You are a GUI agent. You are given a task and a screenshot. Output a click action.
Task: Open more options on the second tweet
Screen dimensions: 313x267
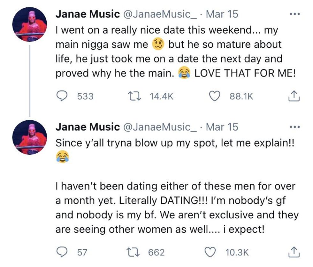(x=294, y=127)
